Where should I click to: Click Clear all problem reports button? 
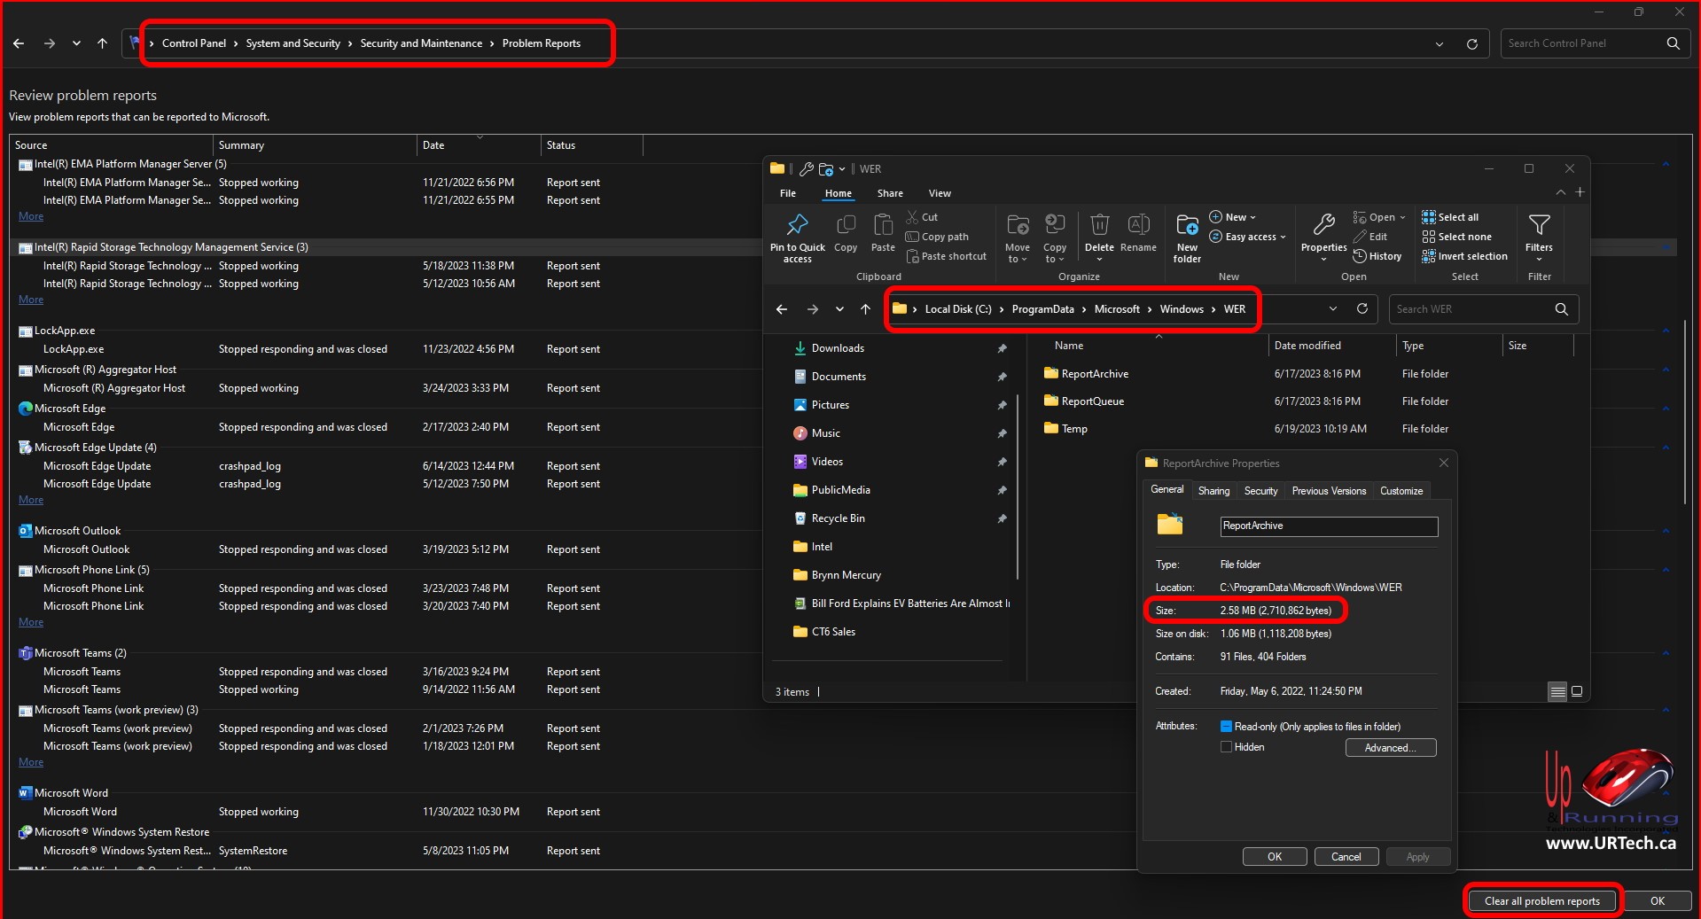[1541, 901]
